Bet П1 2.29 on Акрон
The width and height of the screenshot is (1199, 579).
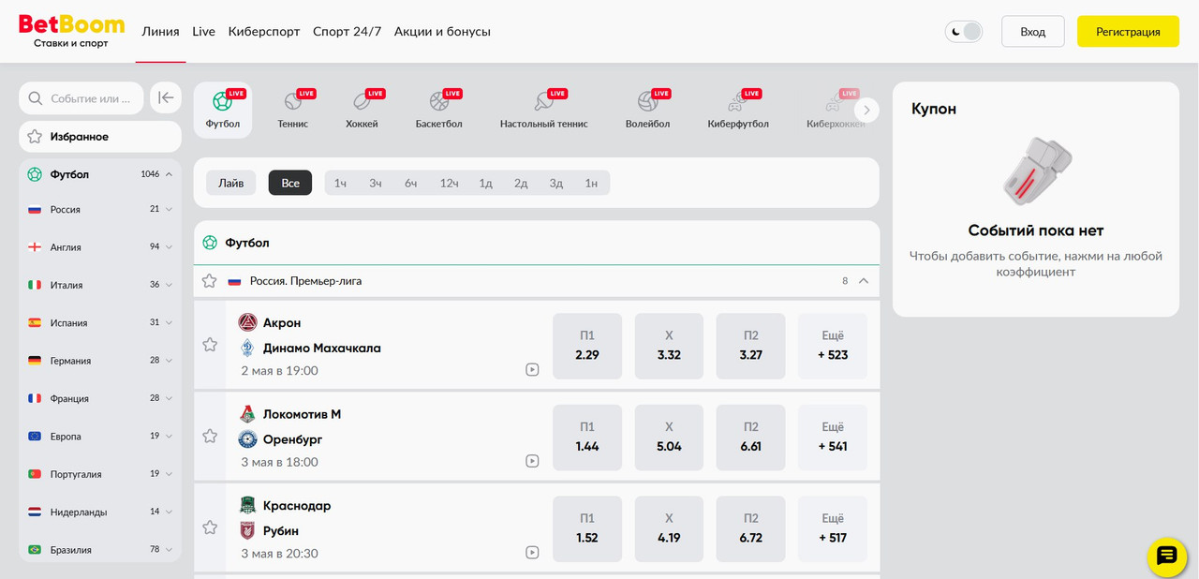[587, 346]
